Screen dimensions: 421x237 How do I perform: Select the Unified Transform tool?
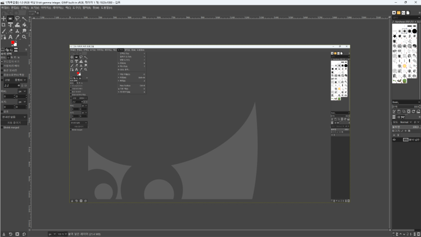click(10, 25)
